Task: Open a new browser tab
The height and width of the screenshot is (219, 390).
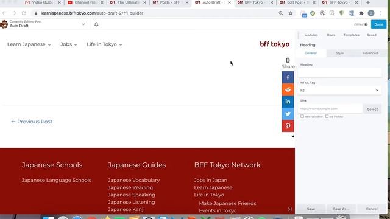Action: pyautogui.click(x=368, y=2)
